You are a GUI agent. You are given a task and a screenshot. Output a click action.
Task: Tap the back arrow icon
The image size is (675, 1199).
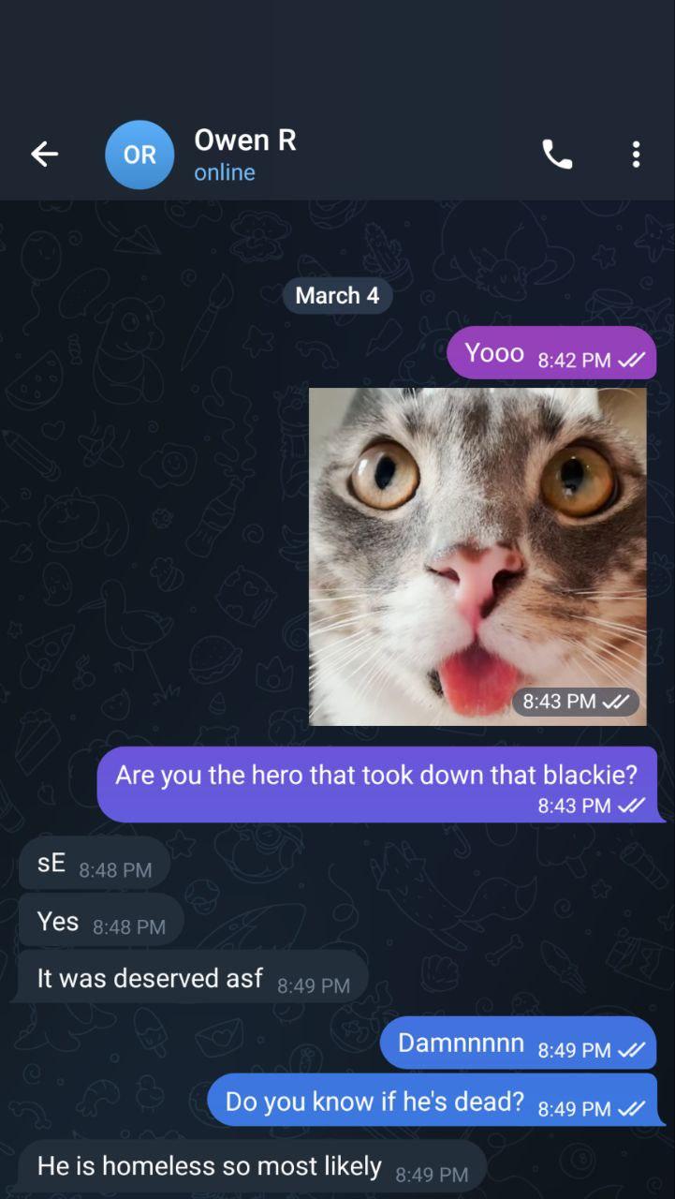tap(44, 155)
